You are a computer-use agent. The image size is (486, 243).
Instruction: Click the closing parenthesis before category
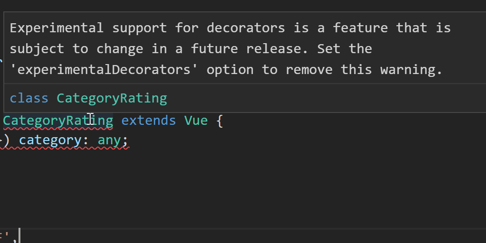coord(7,140)
